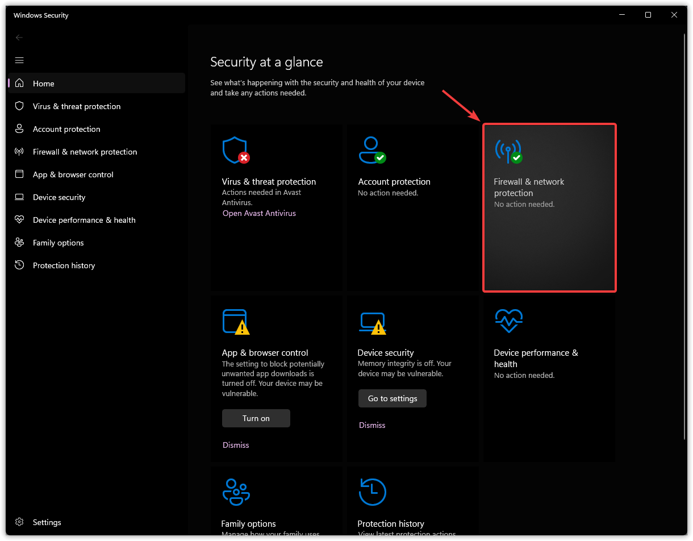Click the Account protection person tile icon

point(372,150)
